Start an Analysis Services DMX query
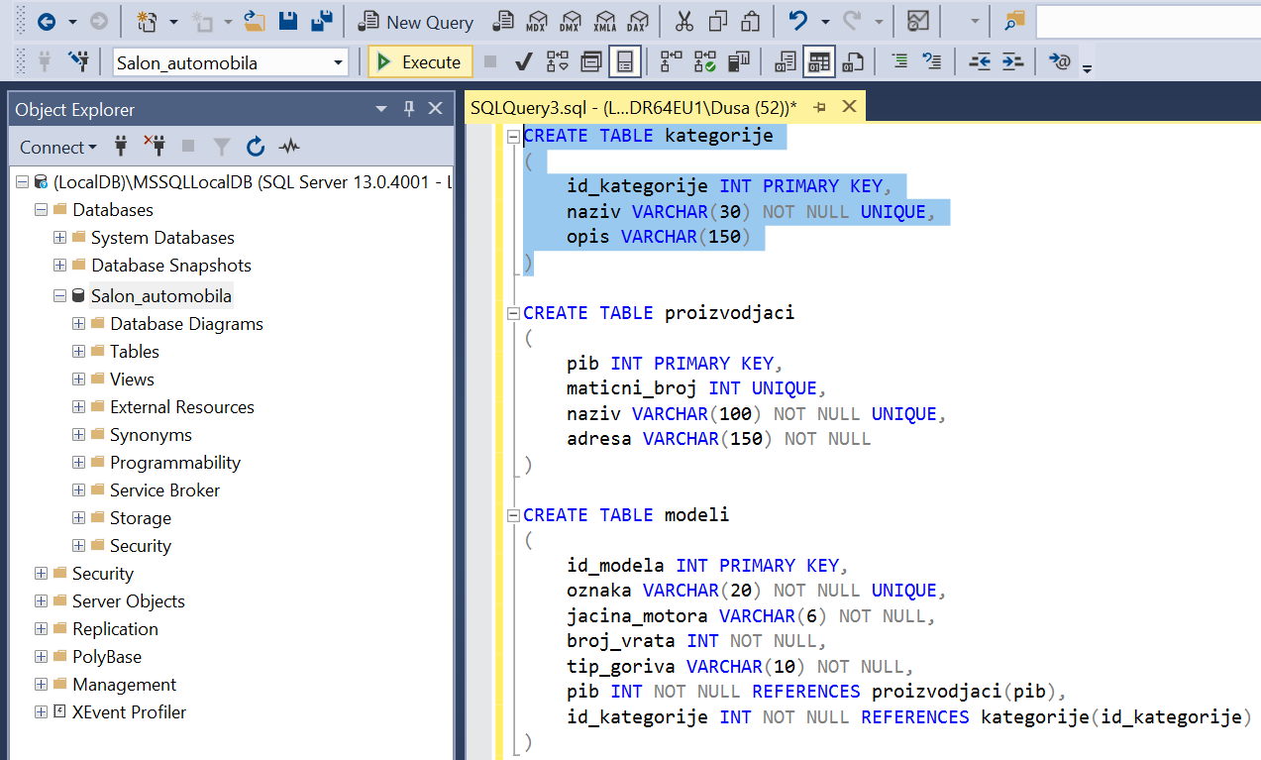This screenshot has height=760, width=1261. click(x=571, y=21)
